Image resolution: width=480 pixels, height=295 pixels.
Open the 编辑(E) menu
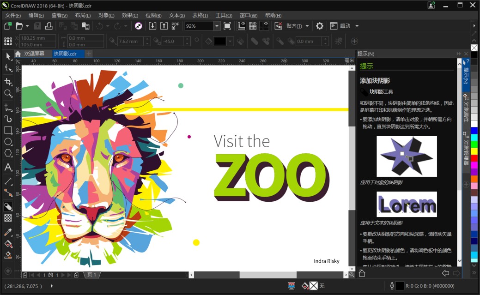(36, 15)
